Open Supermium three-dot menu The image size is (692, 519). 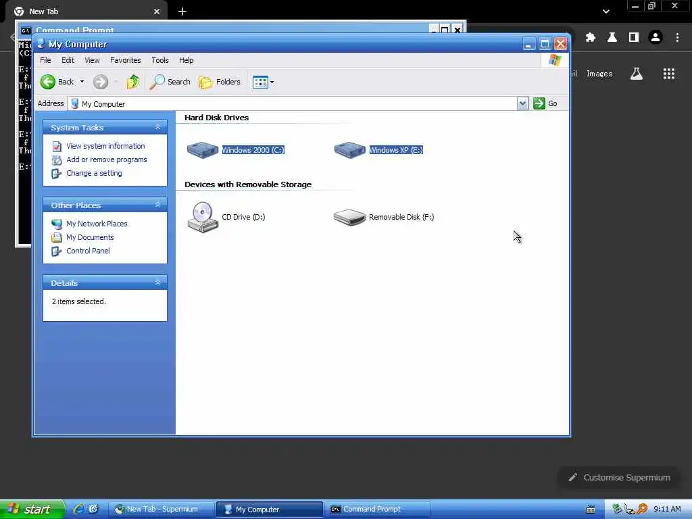coord(677,38)
